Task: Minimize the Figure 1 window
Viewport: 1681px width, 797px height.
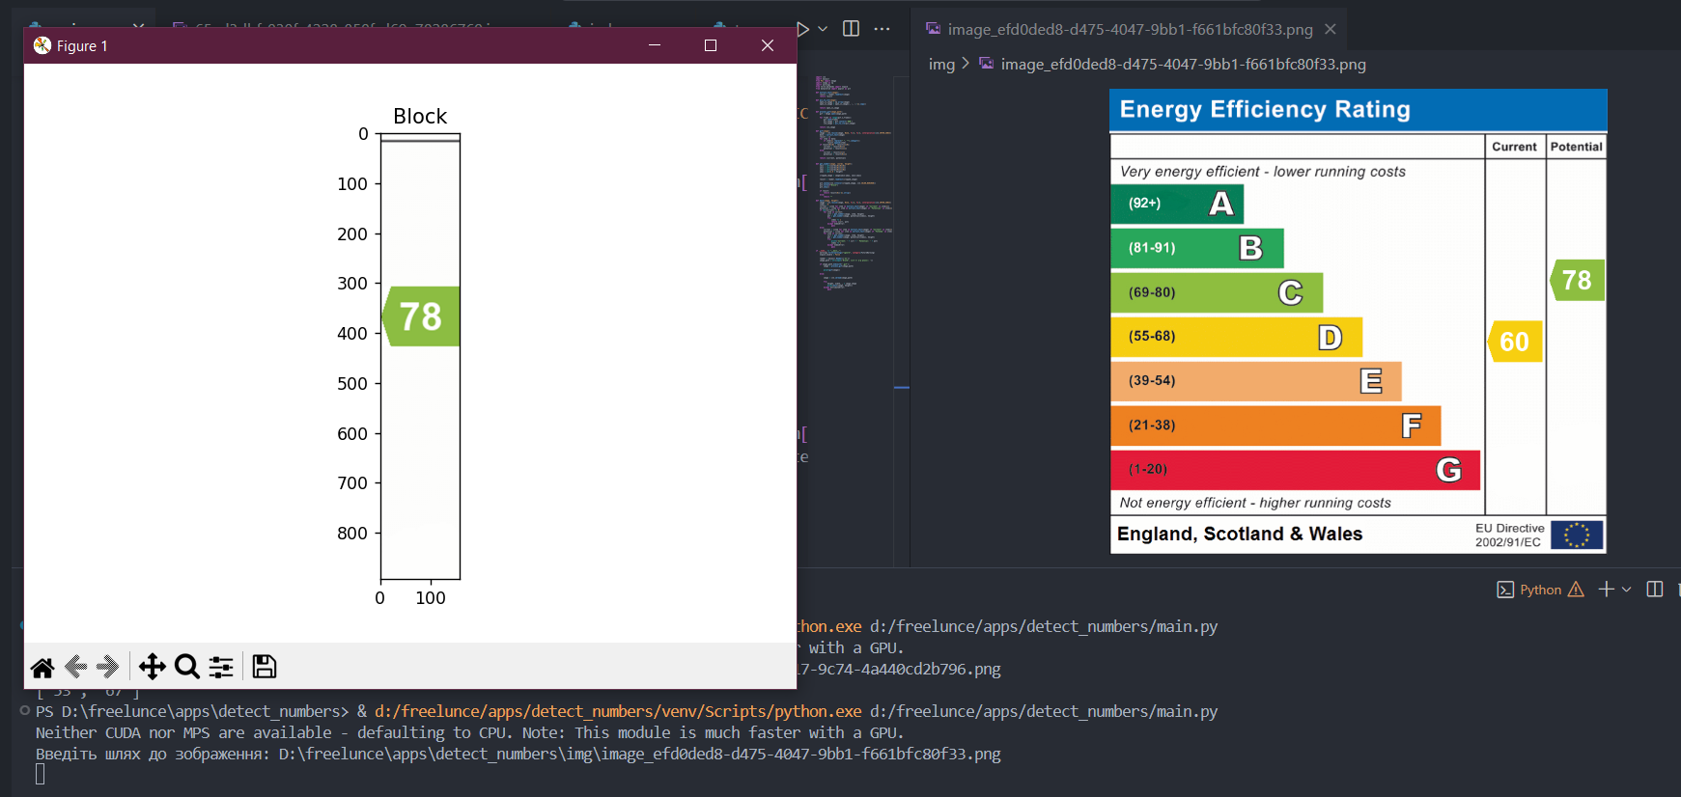Action: pos(655,45)
